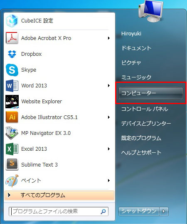Open the Word 2013 icon
The height and width of the screenshot is (224, 187).
(12, 86)
